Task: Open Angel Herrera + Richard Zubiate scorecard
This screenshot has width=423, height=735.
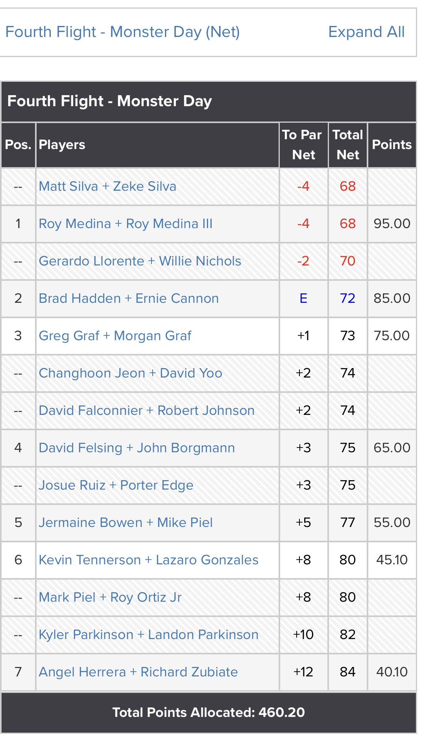Action: [138, 672]
